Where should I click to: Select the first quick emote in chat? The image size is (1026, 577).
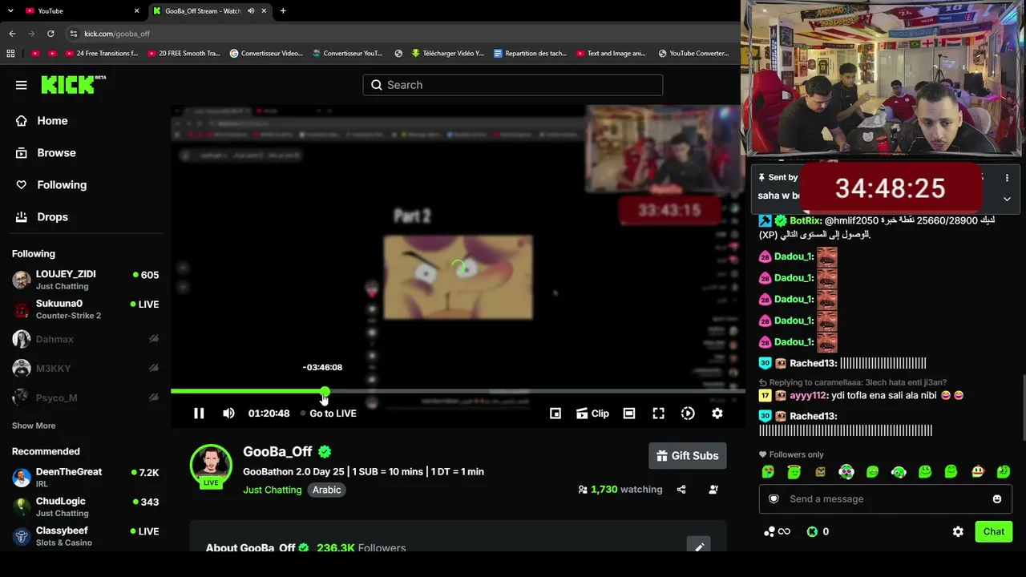(768, 472)
